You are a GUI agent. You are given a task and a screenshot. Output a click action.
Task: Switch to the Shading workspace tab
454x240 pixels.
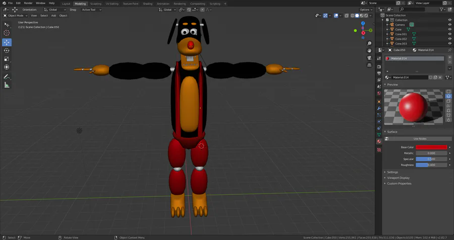pyautogui.click(x=148, y=4)
